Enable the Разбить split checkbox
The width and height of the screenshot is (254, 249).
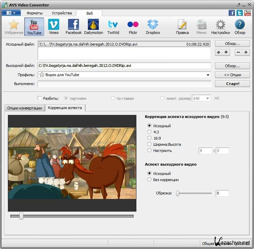coord(40,98)
